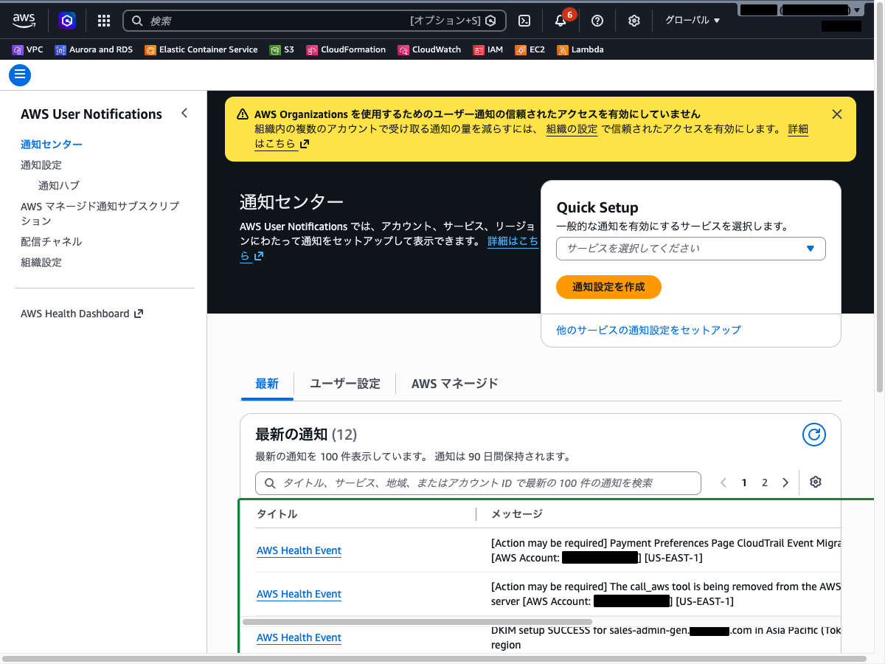
Task: Open the IAM favorite shortcut
Action: point(488,49)
